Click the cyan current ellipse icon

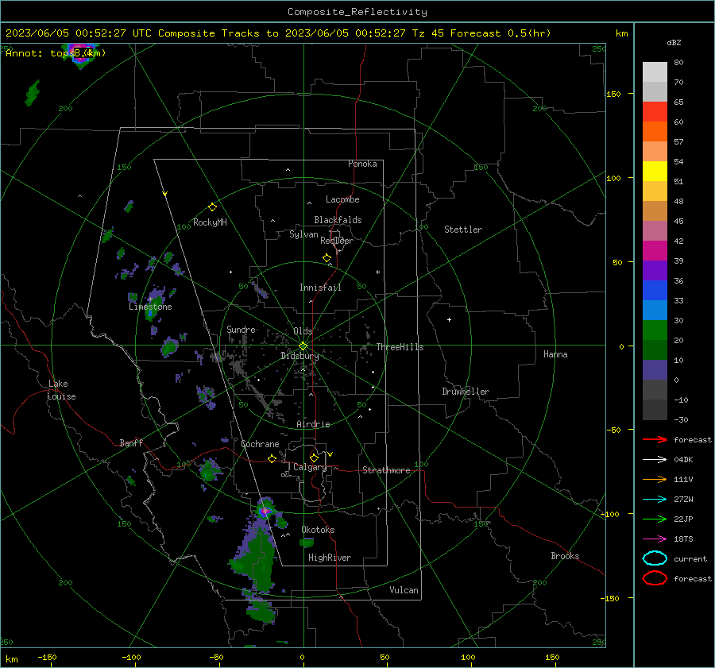[655, 558]
